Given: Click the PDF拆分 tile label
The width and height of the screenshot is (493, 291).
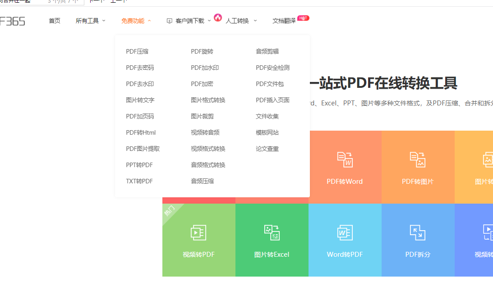Looking at the screenshot, I should tap(418, 255).
